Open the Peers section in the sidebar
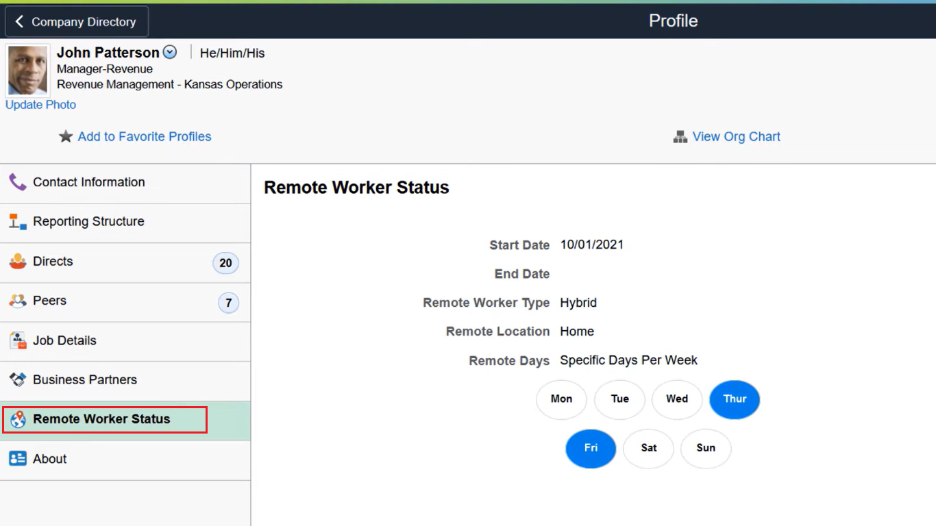Image resolution: width=936 pixels, height=526 pixels. (x=50, y=301)
